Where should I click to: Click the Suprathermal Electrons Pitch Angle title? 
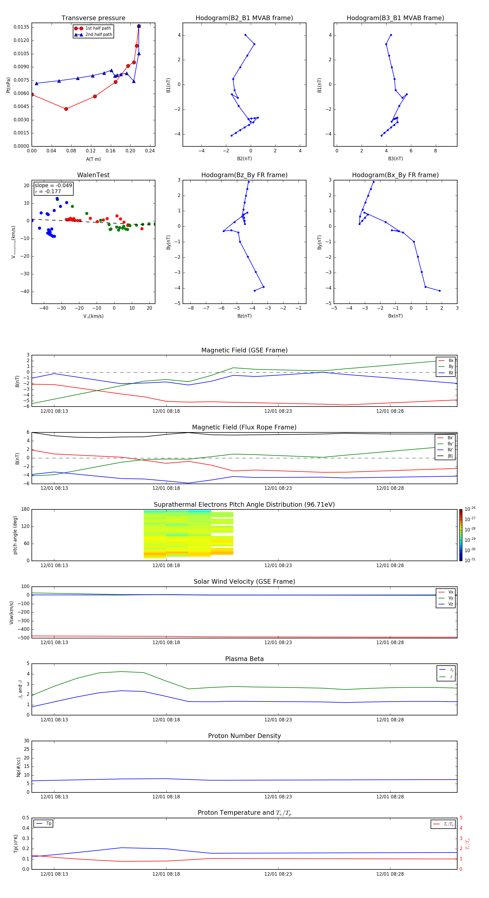(244, 505)
